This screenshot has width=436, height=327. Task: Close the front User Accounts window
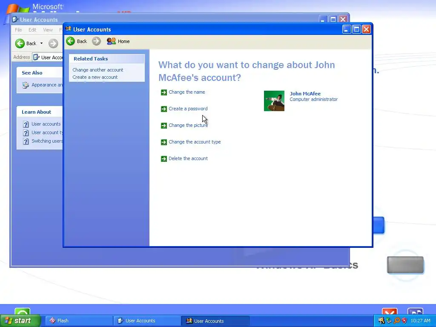[x=366, y=29]
